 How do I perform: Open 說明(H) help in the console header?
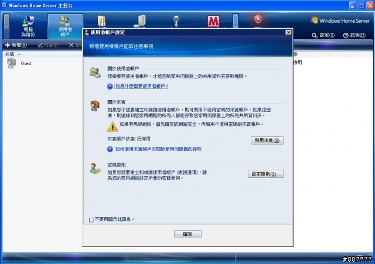354,35
